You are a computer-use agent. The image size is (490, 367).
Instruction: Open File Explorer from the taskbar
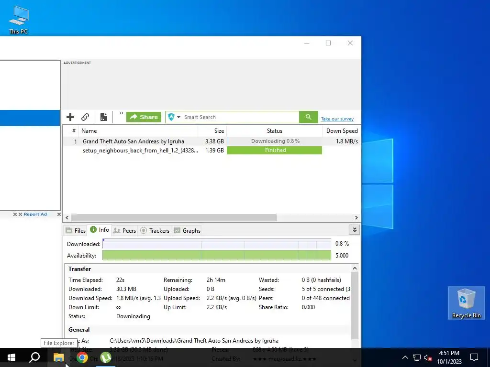[x=58, y=357]
